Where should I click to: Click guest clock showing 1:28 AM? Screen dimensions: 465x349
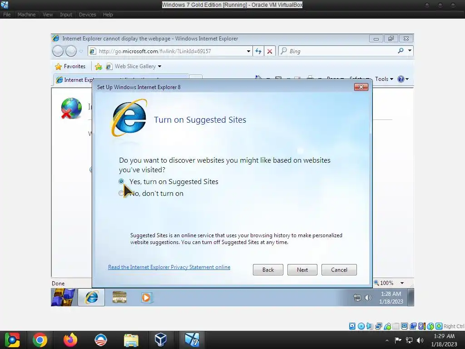tap(391, 298)
